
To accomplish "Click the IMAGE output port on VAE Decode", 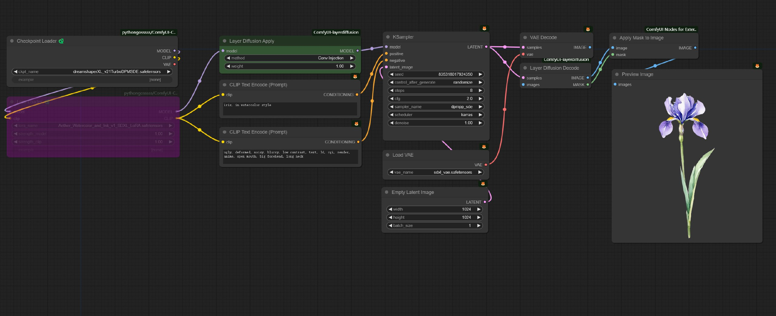I will (590, 47).
